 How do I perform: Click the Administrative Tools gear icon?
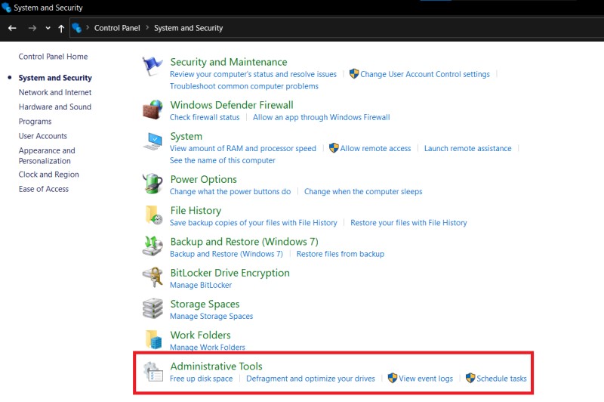pos(153,372)
